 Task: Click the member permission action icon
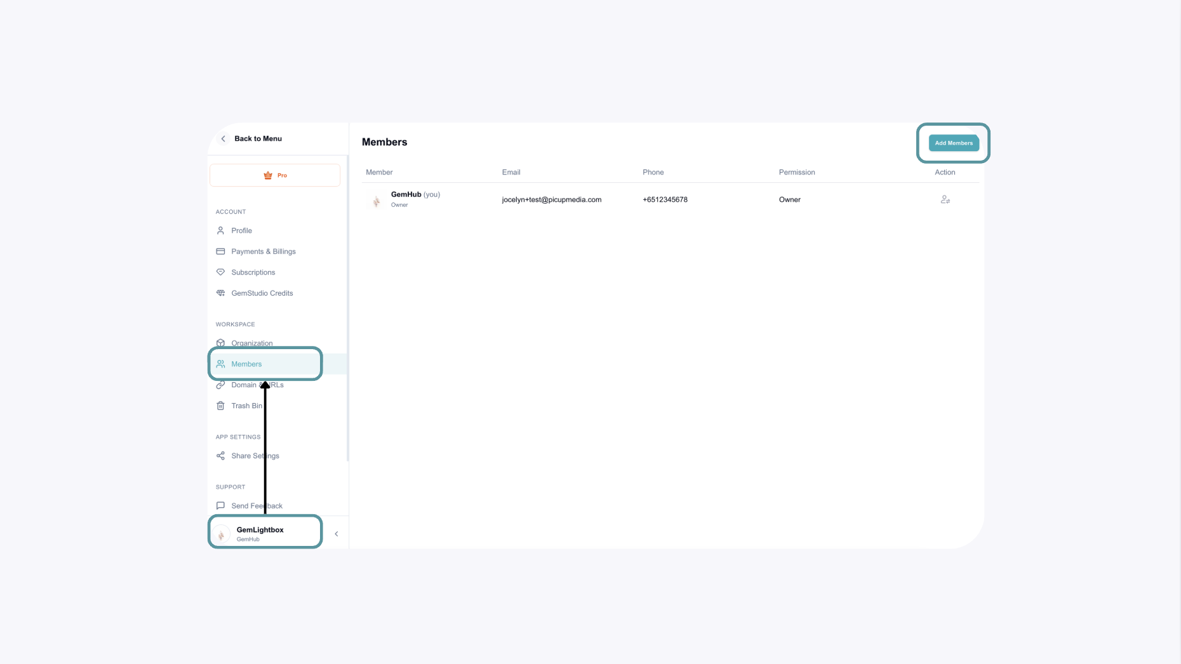(945, 199)
